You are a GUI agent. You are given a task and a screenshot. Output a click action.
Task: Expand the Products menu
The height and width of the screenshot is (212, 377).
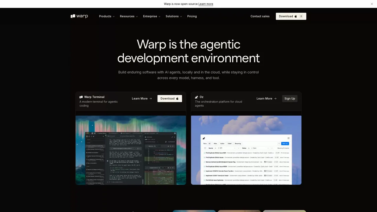pos(107,16)
